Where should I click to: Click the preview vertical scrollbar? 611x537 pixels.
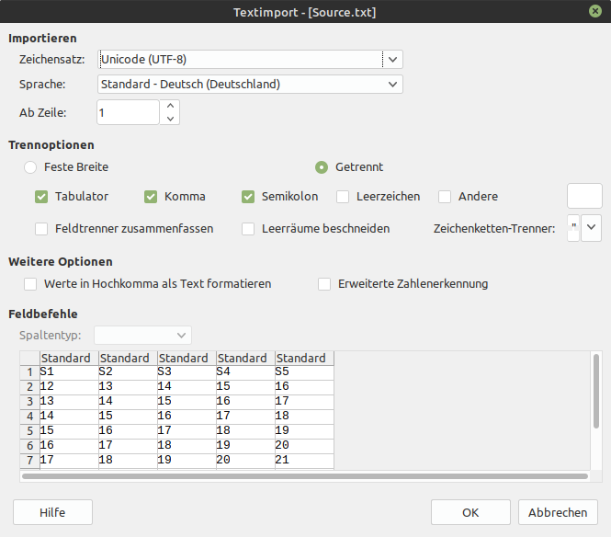click(x=595, y=391)
